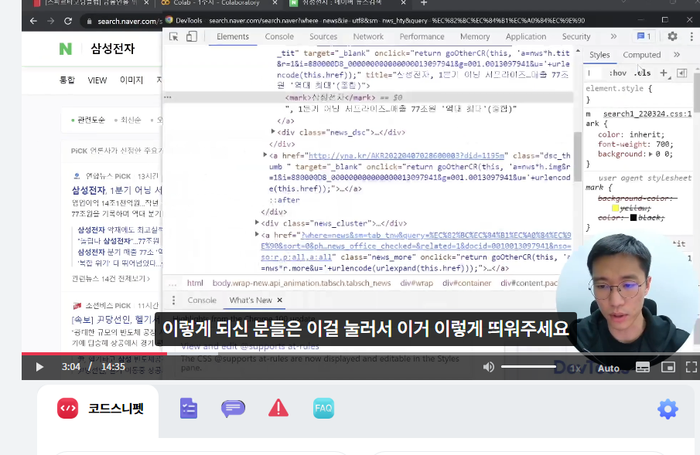
Task: Click the black color swatch
Action: (x=633, y=218)
